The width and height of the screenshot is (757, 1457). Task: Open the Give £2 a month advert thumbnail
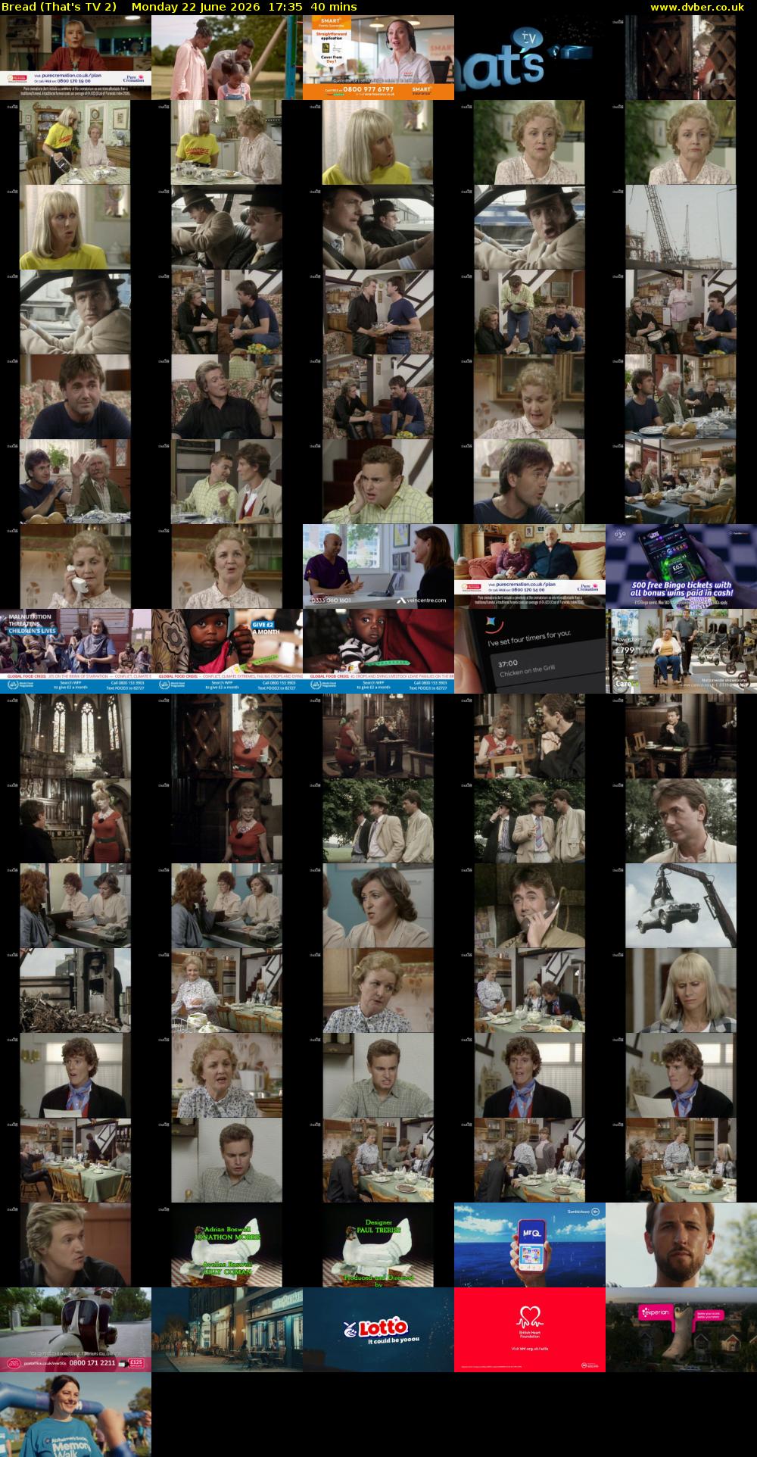pyautogui.click(x=227, y=651)
